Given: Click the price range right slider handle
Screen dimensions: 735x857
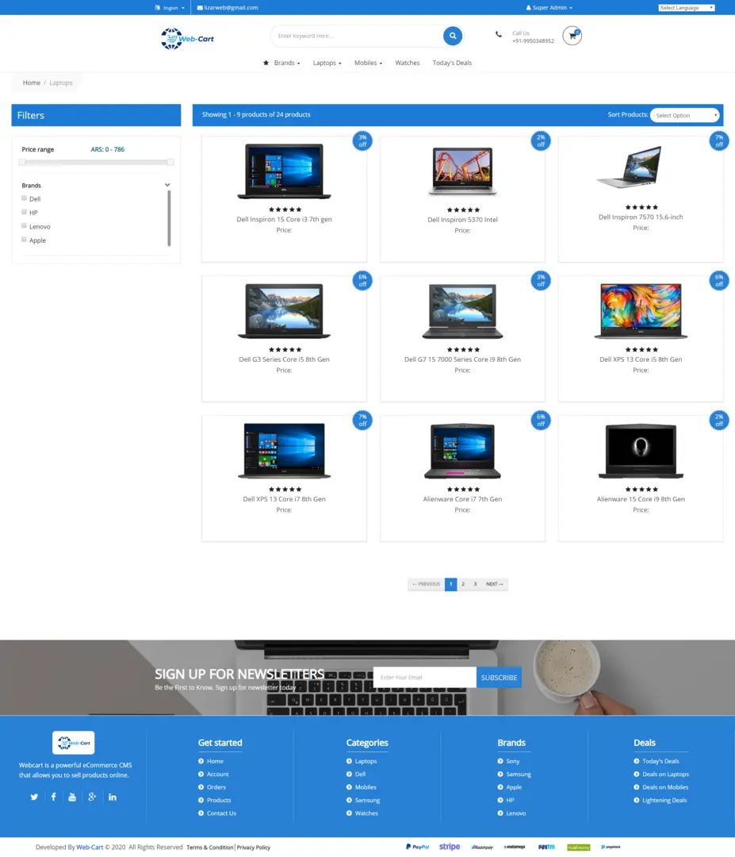Looking at the screenshot, I should tap(170, 163).
